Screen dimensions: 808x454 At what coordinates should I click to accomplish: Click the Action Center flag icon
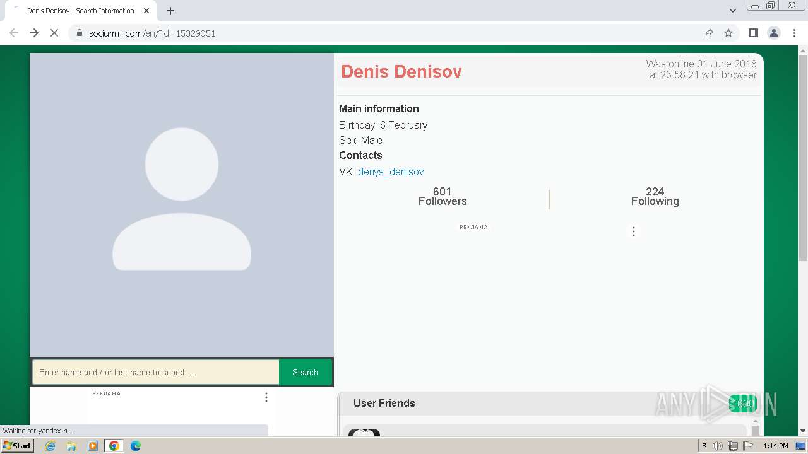tap(748, 446)
